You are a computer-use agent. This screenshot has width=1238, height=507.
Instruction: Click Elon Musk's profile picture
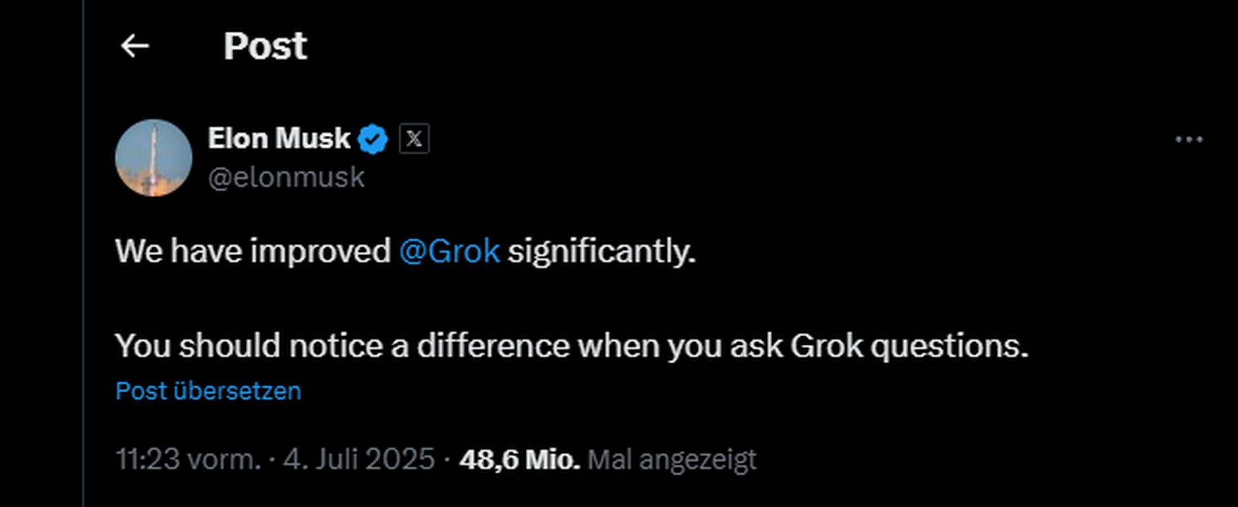pyautogui.click(x=153, y=157)
